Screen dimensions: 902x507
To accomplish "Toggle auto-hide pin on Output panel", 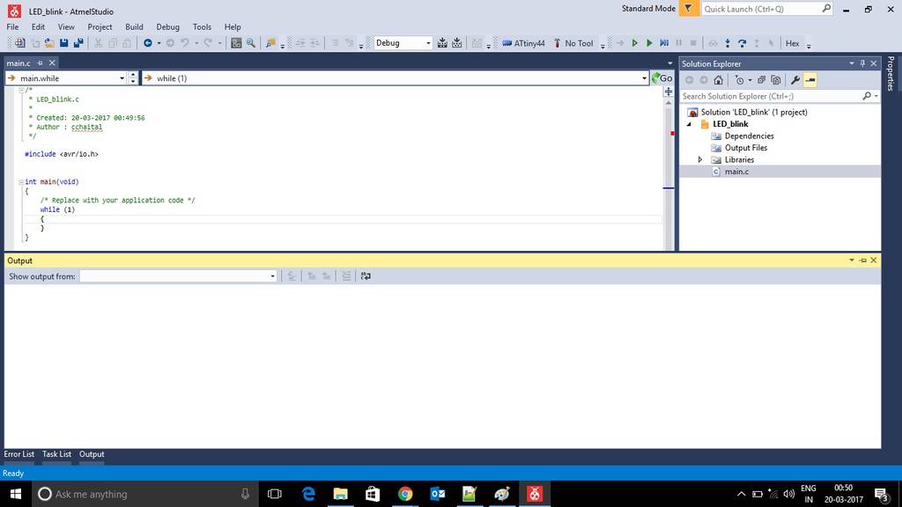I will (862, 261).
